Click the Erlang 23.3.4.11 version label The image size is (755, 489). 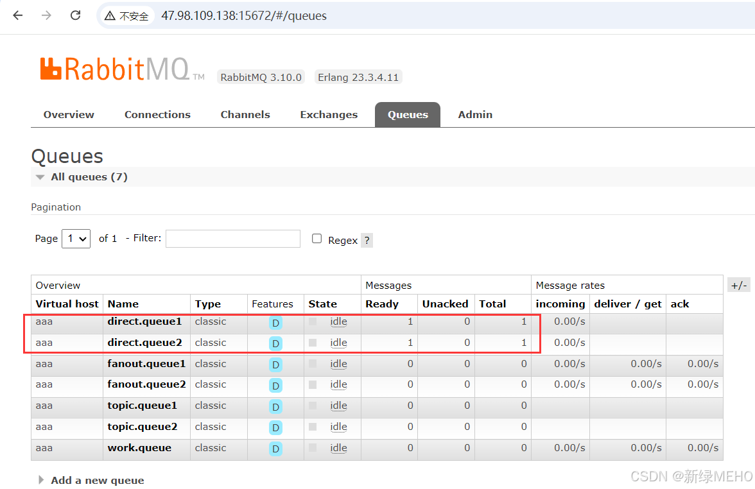coord(358,77)
